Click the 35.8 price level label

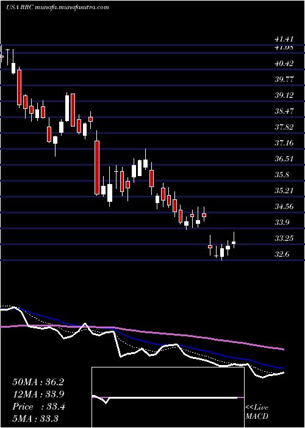pyautogui.click(x=282, y=175)
